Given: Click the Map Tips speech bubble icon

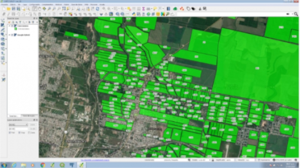Looking at the screenshot, I should pyautogui.click(x=155, y=9).
